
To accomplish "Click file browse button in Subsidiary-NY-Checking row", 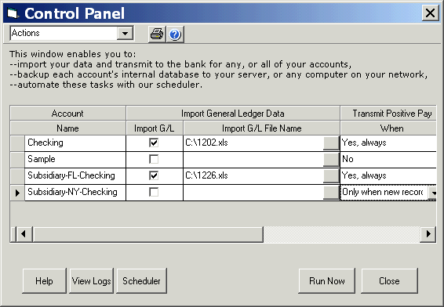I will click(x=331, y=192).
